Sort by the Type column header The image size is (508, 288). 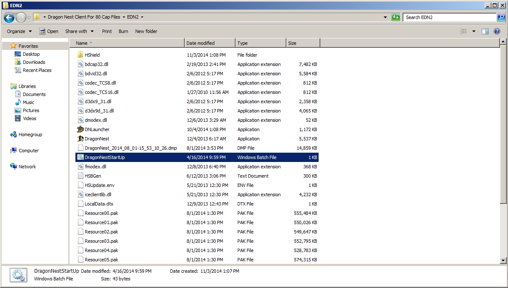[x=261, y=43]
